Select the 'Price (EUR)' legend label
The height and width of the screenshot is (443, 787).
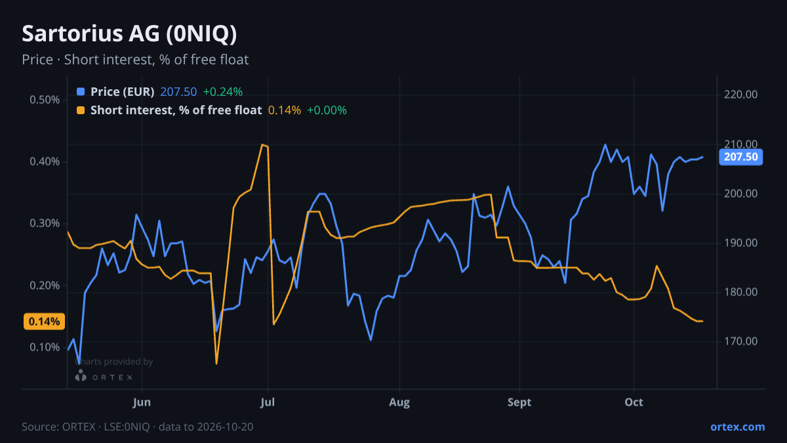[x=123, y=92]
